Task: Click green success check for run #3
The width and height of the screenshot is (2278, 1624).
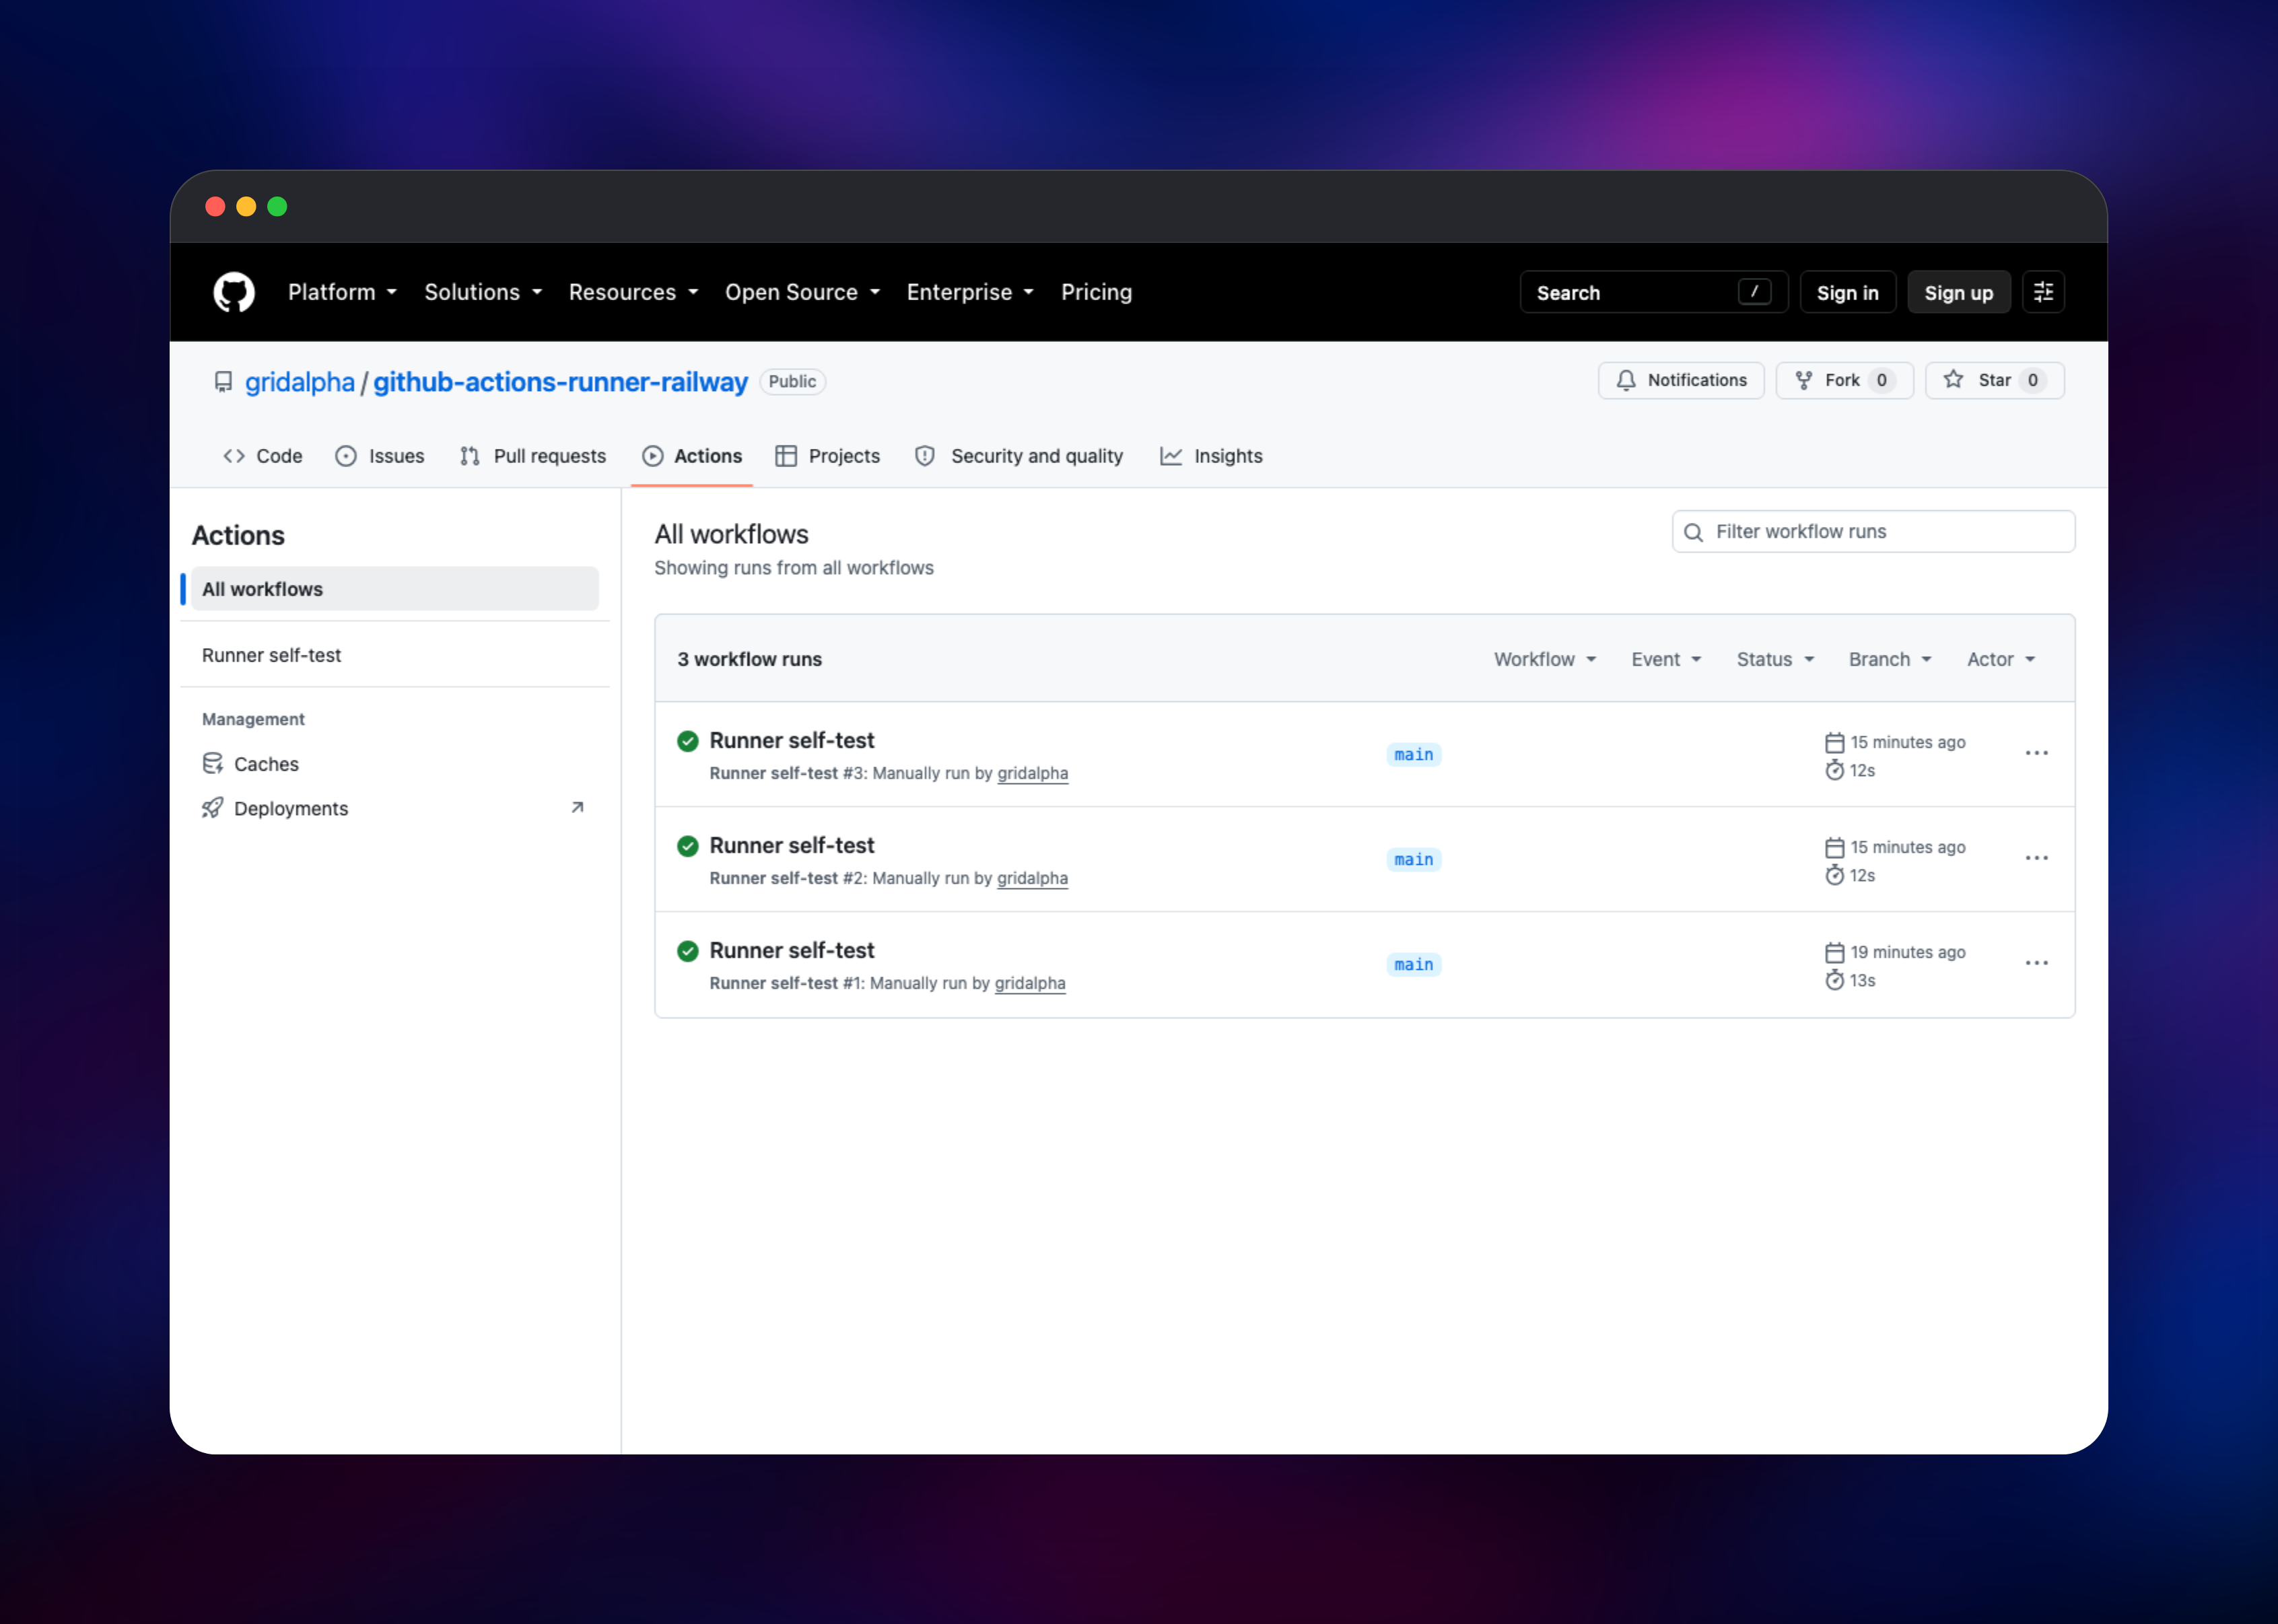Action: click(687, 741)
